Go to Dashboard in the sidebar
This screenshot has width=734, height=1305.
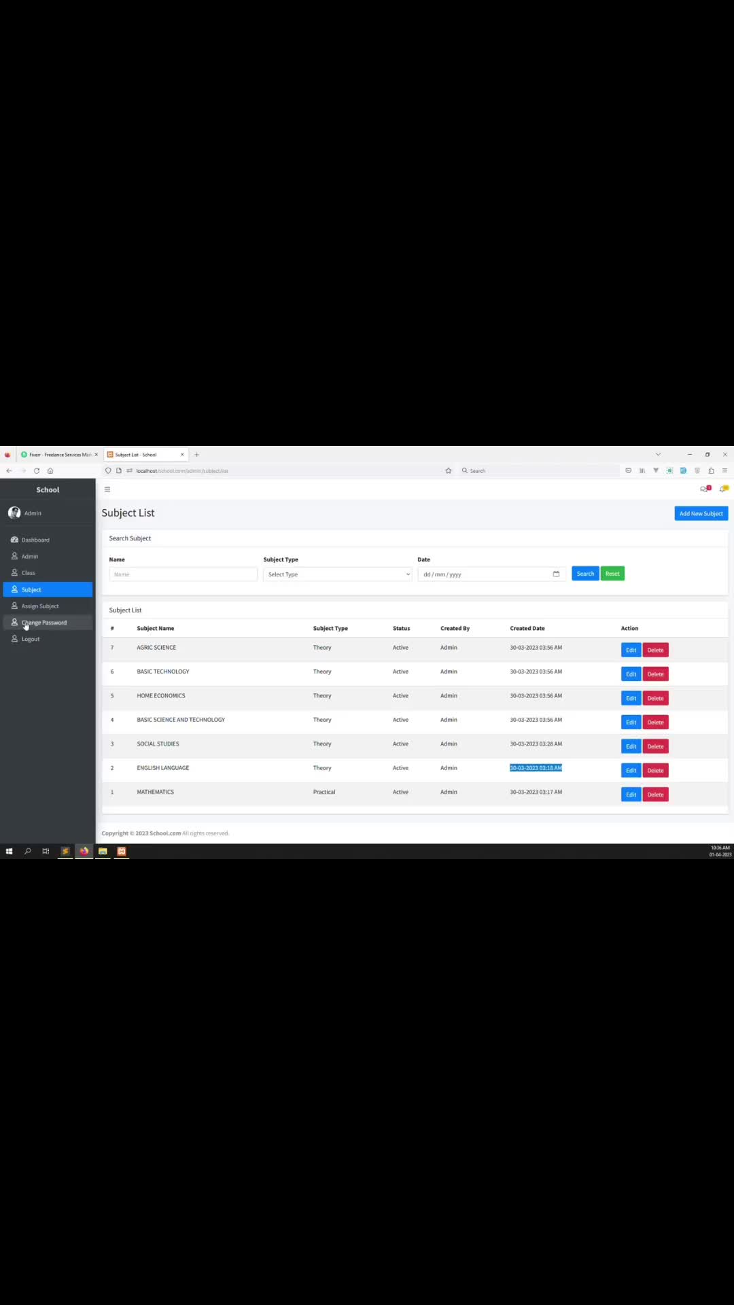click(35, 540)
